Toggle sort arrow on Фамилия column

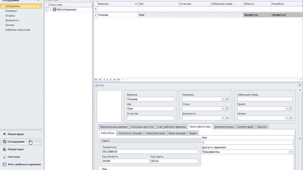136,4
